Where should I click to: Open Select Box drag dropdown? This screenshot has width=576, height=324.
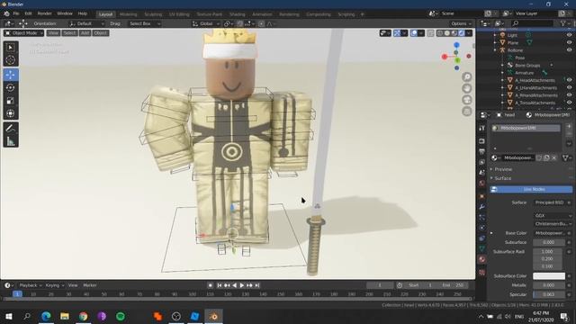tap(144, 23)
